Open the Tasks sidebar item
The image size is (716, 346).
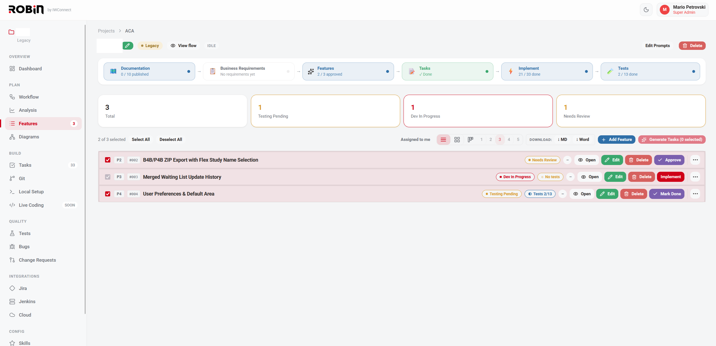point(43,165)
